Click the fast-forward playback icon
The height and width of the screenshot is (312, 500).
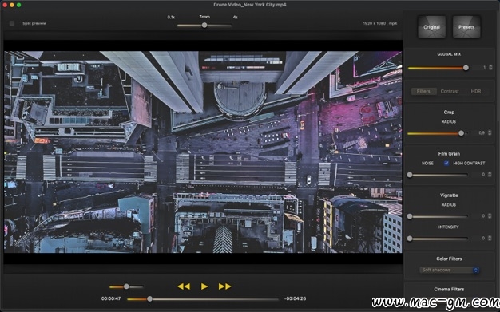pos(224,286)
